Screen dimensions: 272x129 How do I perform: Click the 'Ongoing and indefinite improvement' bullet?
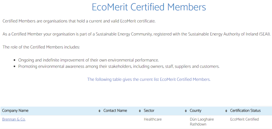pyautogui.click(x=88, y=60)
